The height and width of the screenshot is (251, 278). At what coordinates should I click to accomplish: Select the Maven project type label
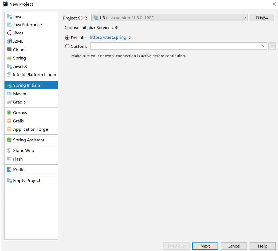pyautogui.click(x=19, y=94)
